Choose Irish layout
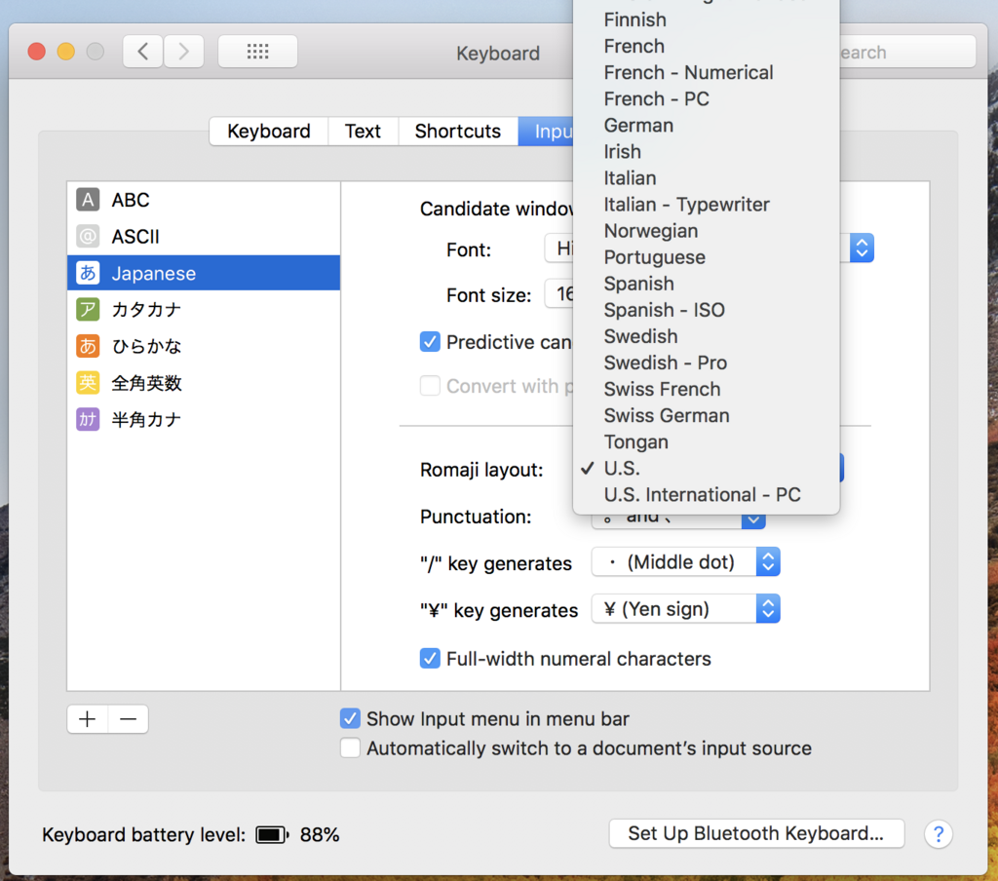This screenshot has height=881, width=998. pos(706,151)
